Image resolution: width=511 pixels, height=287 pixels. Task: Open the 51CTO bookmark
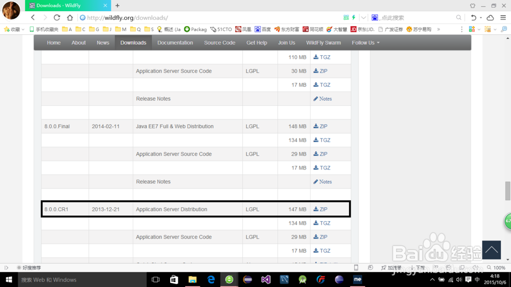(221, 29)
